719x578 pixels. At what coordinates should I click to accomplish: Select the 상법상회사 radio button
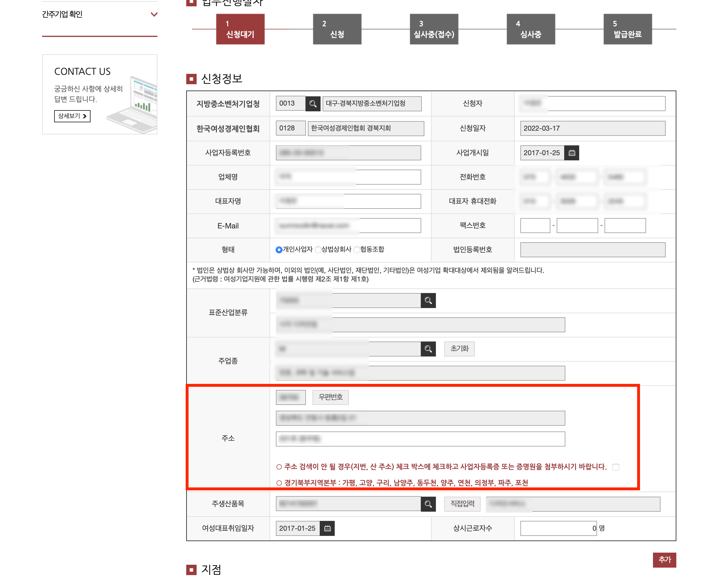[x=318, y=249]
